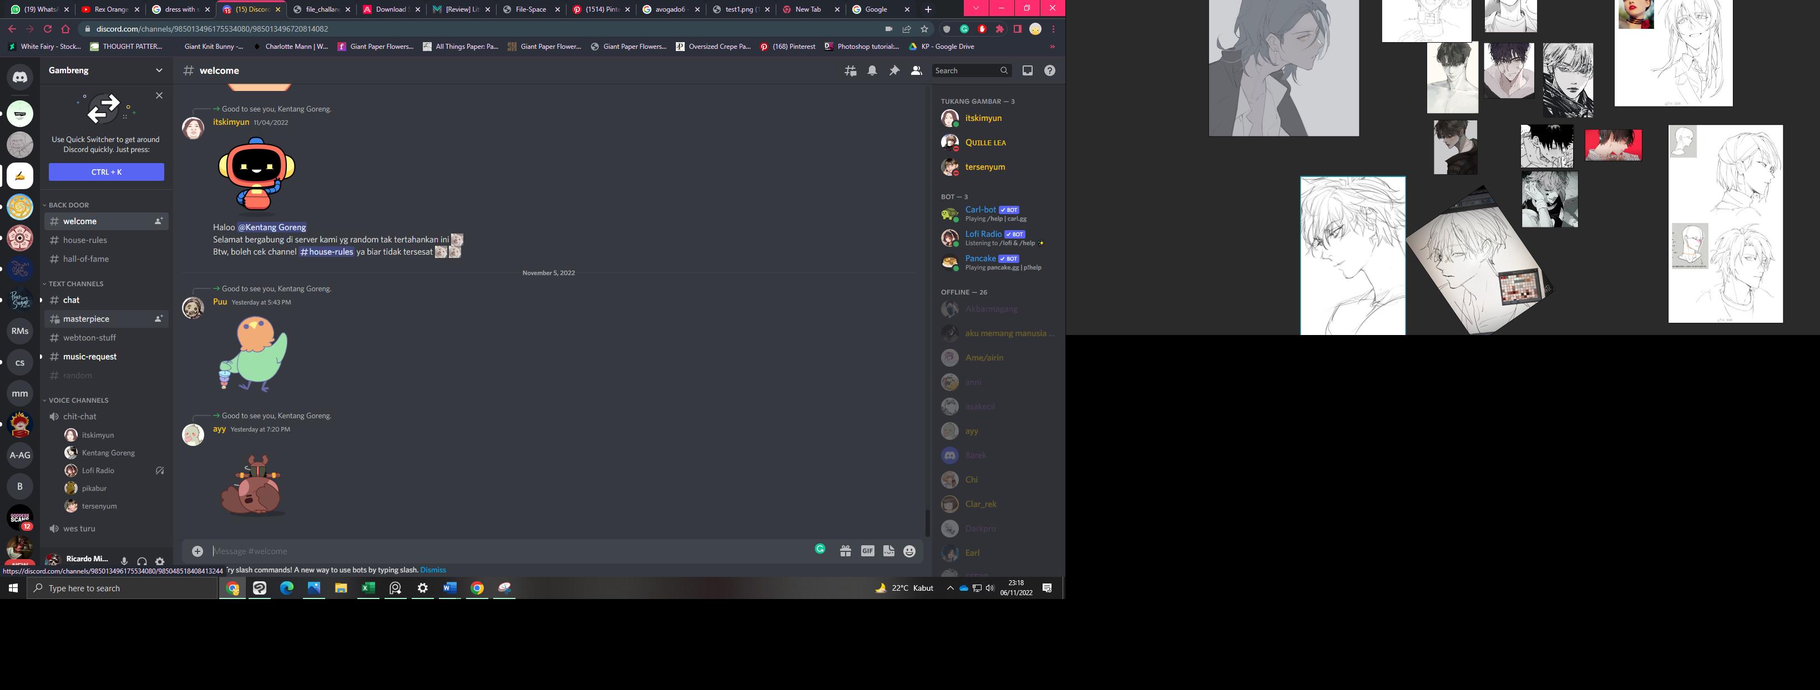Collapse the TEXT CHANNELS category
1820x690 pixels.
tap(75, 283)
